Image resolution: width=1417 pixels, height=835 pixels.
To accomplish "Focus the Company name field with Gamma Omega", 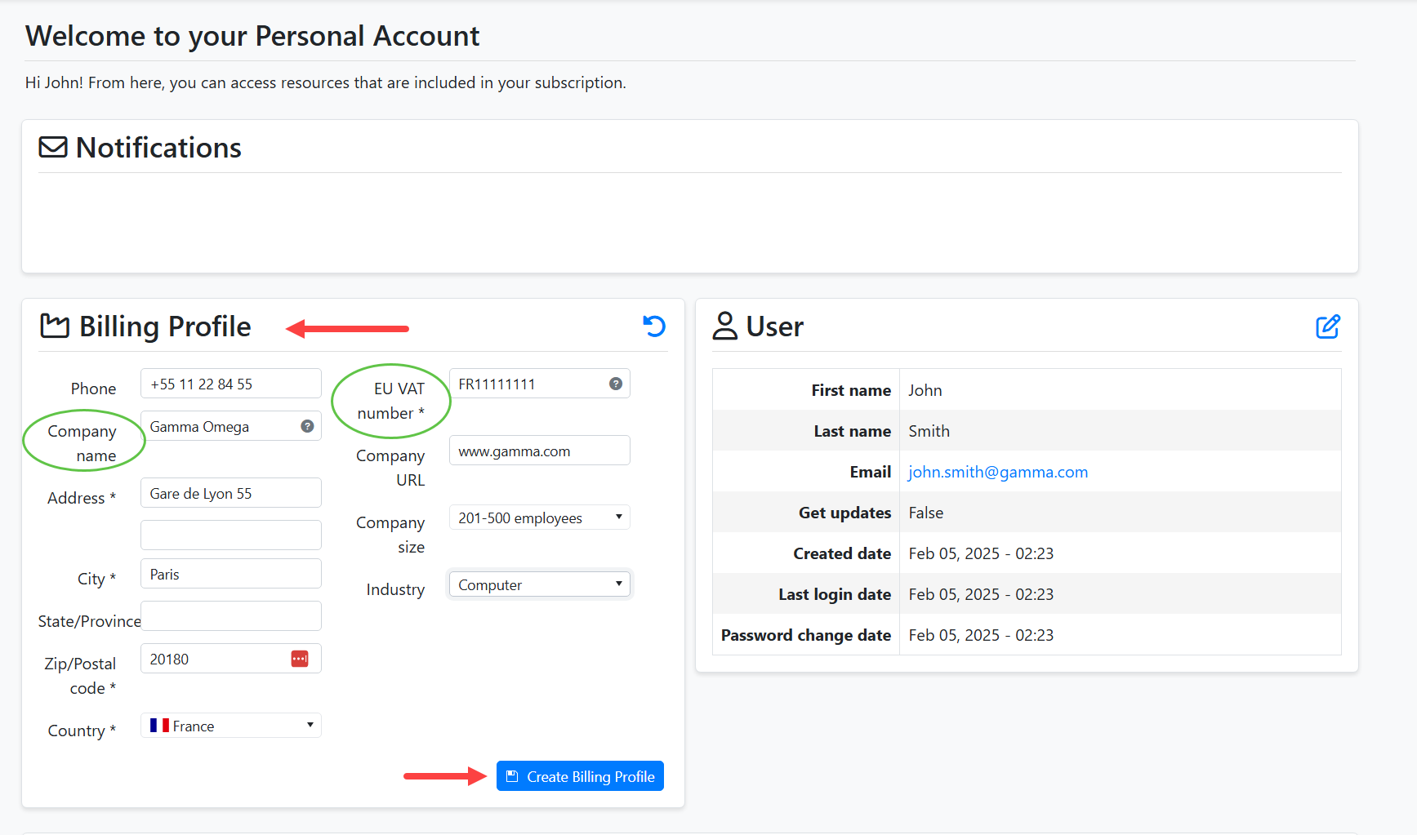I will tap(231, 426).
